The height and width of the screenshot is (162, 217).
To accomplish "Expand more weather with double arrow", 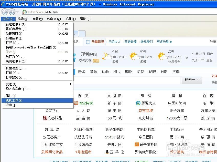I will 187,58.
